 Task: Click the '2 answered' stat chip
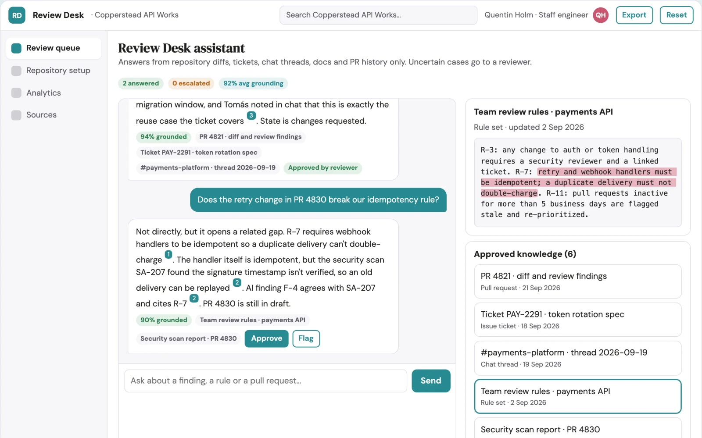(141, 83)
